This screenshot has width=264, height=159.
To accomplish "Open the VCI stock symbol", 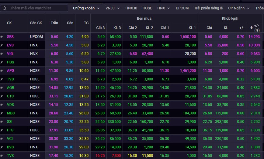I will pyautogui.click(x=10, y=139).
